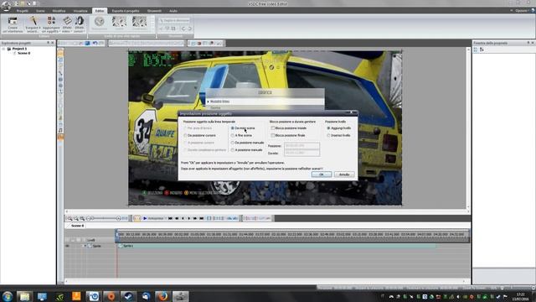Viewport: 536px width, 302px height.
Task: Pin the Esploratore progetti panel
Action: (x=49, y=43)
